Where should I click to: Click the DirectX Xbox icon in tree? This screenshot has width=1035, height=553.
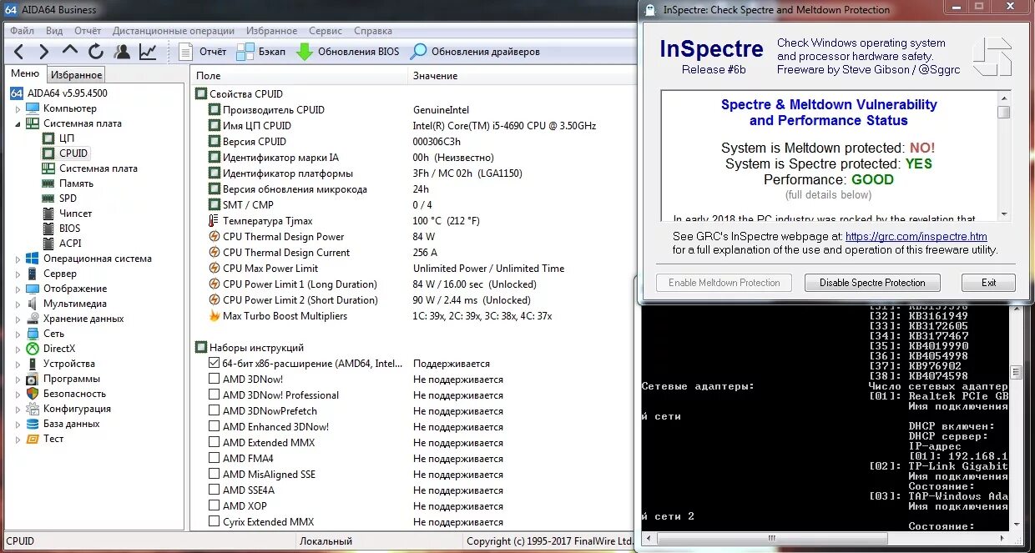[33, 349]
